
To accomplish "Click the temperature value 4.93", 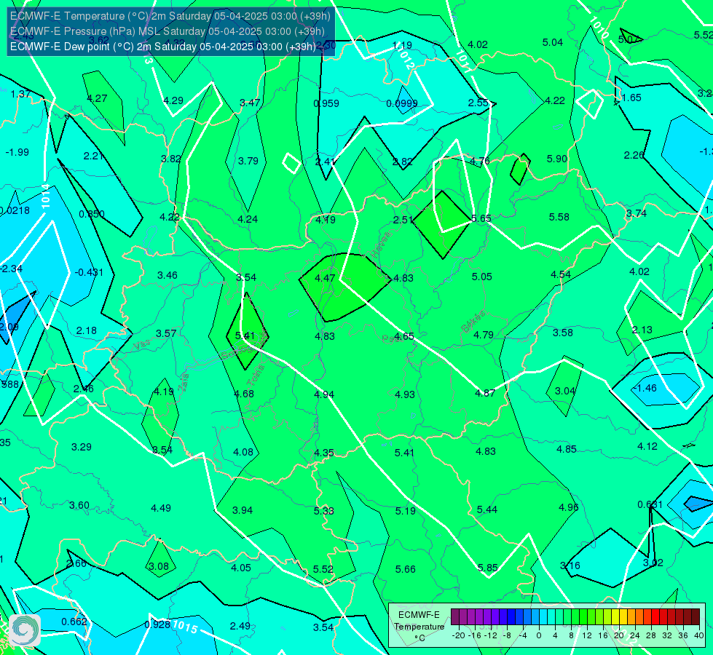I will pyautogui.click(x=405, y=394).
